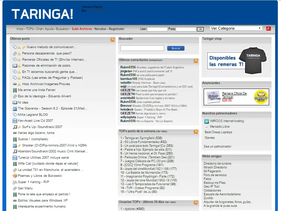Open Ayuda in the nav bar
The height and width of the screenshot is (211, 281).
[49, 29]
